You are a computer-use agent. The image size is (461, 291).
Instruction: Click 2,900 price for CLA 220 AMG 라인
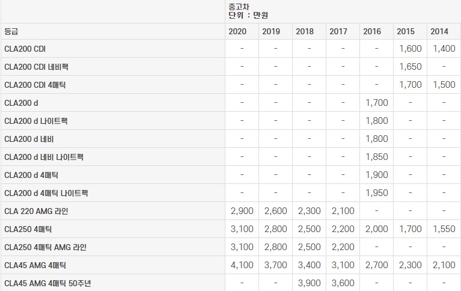(x=242, y=211)
